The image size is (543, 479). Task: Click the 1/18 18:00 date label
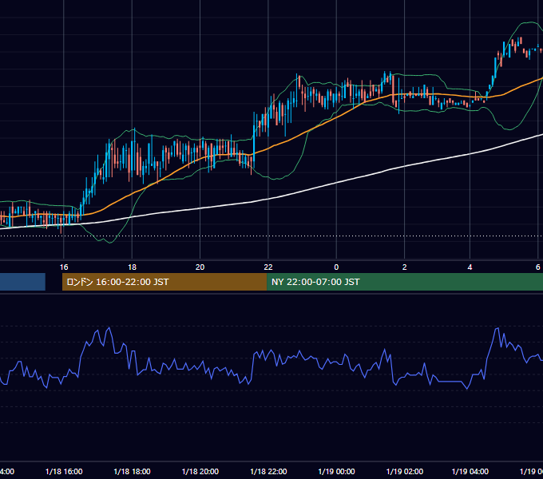(x=132, y=472)
